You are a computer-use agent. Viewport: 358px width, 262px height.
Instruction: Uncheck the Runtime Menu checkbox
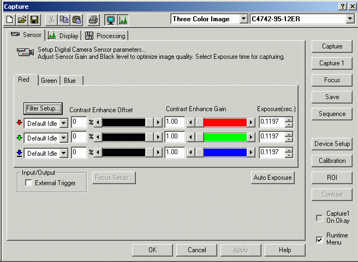[319, 239]
